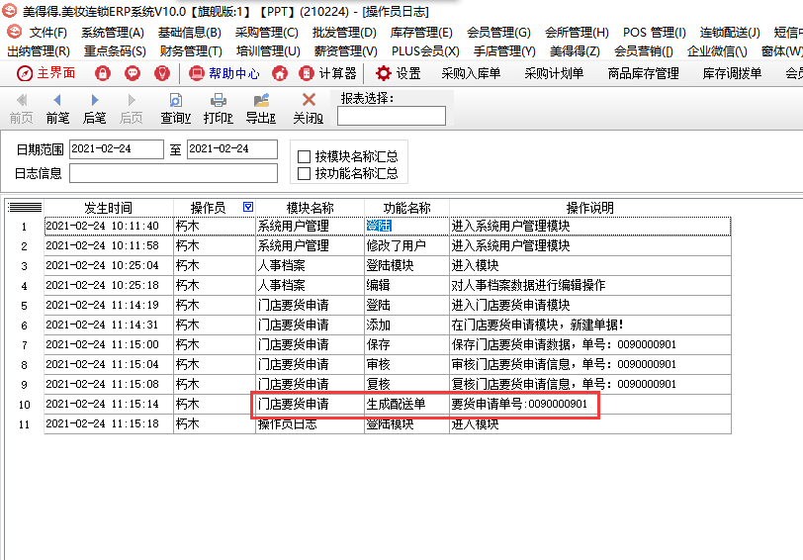803x560 pixels.
Task: Open POS 管理(I) menu
Action: 655,33
